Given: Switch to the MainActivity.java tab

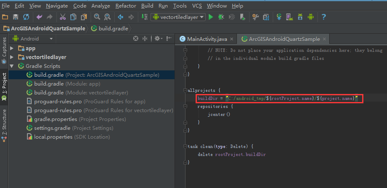Looking at the screenshot, I should click(x=207, y=39).
